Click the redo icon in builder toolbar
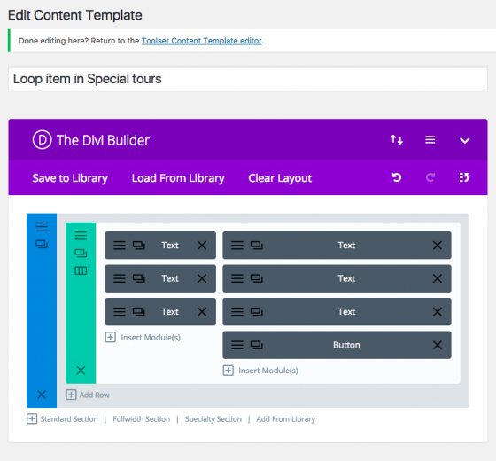Image resolution: width=496 pixels, height=461 pixels. click(x=430, y=177)
